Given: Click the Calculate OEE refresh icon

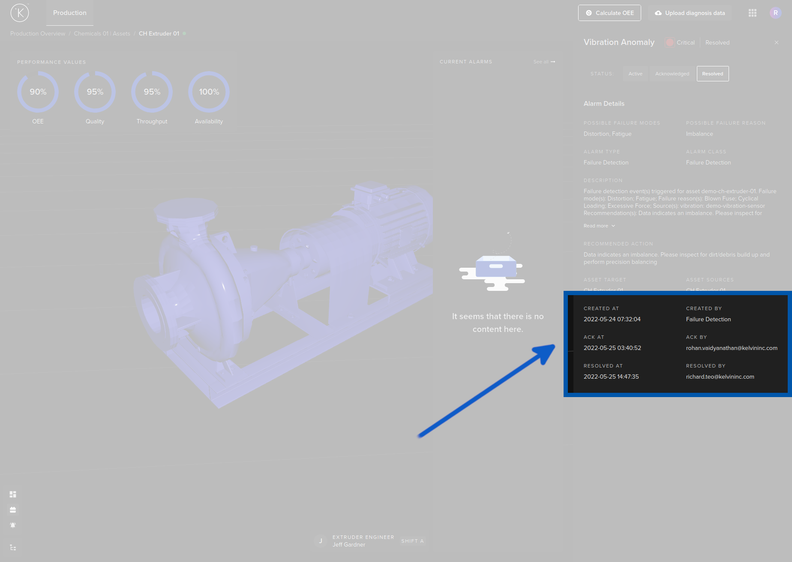Looking at the screenshot, I should coord(588,13).
